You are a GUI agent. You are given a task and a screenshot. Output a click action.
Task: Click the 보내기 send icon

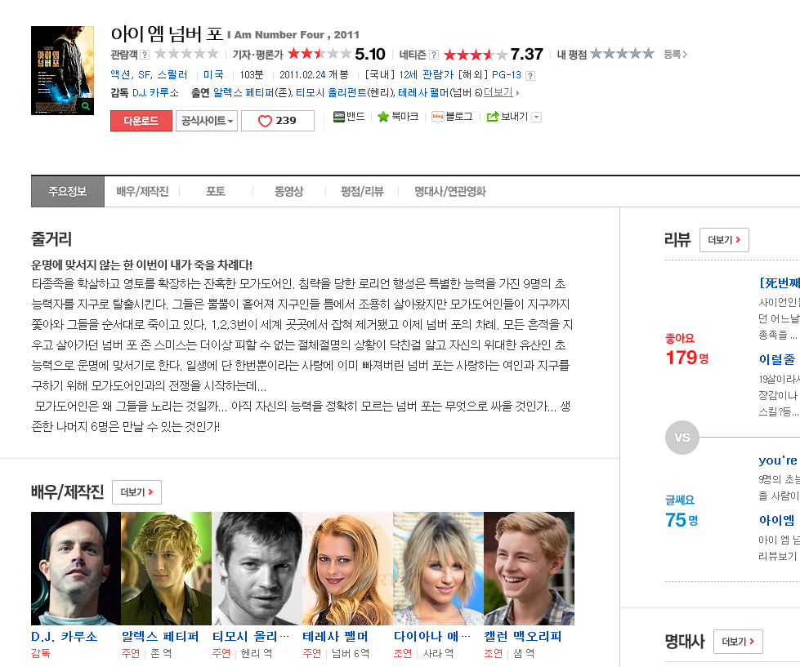click(x=493, y=117)
